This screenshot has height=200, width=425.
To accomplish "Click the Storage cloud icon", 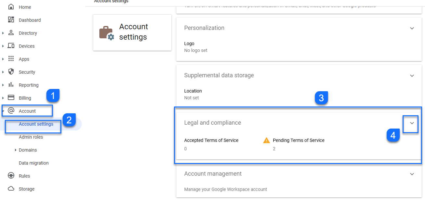I will (x=11, y=189).
